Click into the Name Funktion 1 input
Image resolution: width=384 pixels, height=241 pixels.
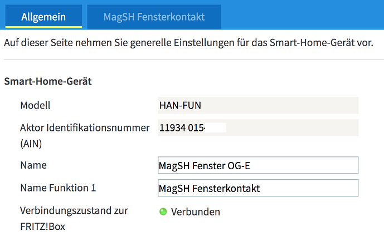coord(257,188)
